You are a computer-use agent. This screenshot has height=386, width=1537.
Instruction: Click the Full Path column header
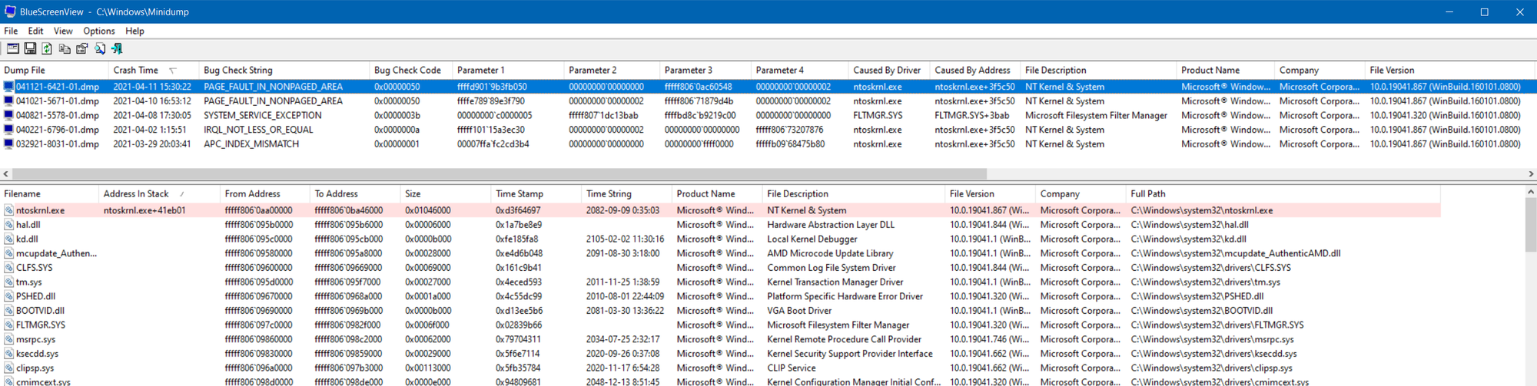1283,194
